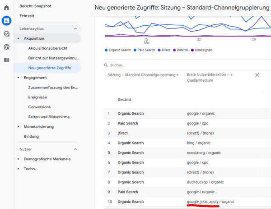
Task: Click google / organic in row 1
Action: point(201,113)
